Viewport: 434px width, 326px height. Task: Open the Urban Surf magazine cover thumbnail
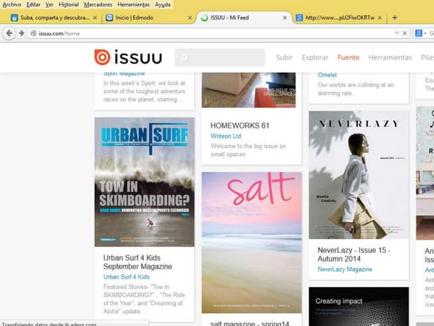click(144, 182)
